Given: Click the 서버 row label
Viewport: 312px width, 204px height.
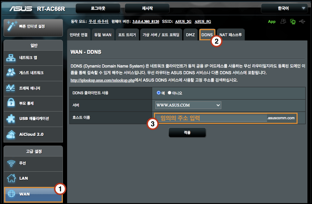Looking at the screenshot, I should coord(76,105).
